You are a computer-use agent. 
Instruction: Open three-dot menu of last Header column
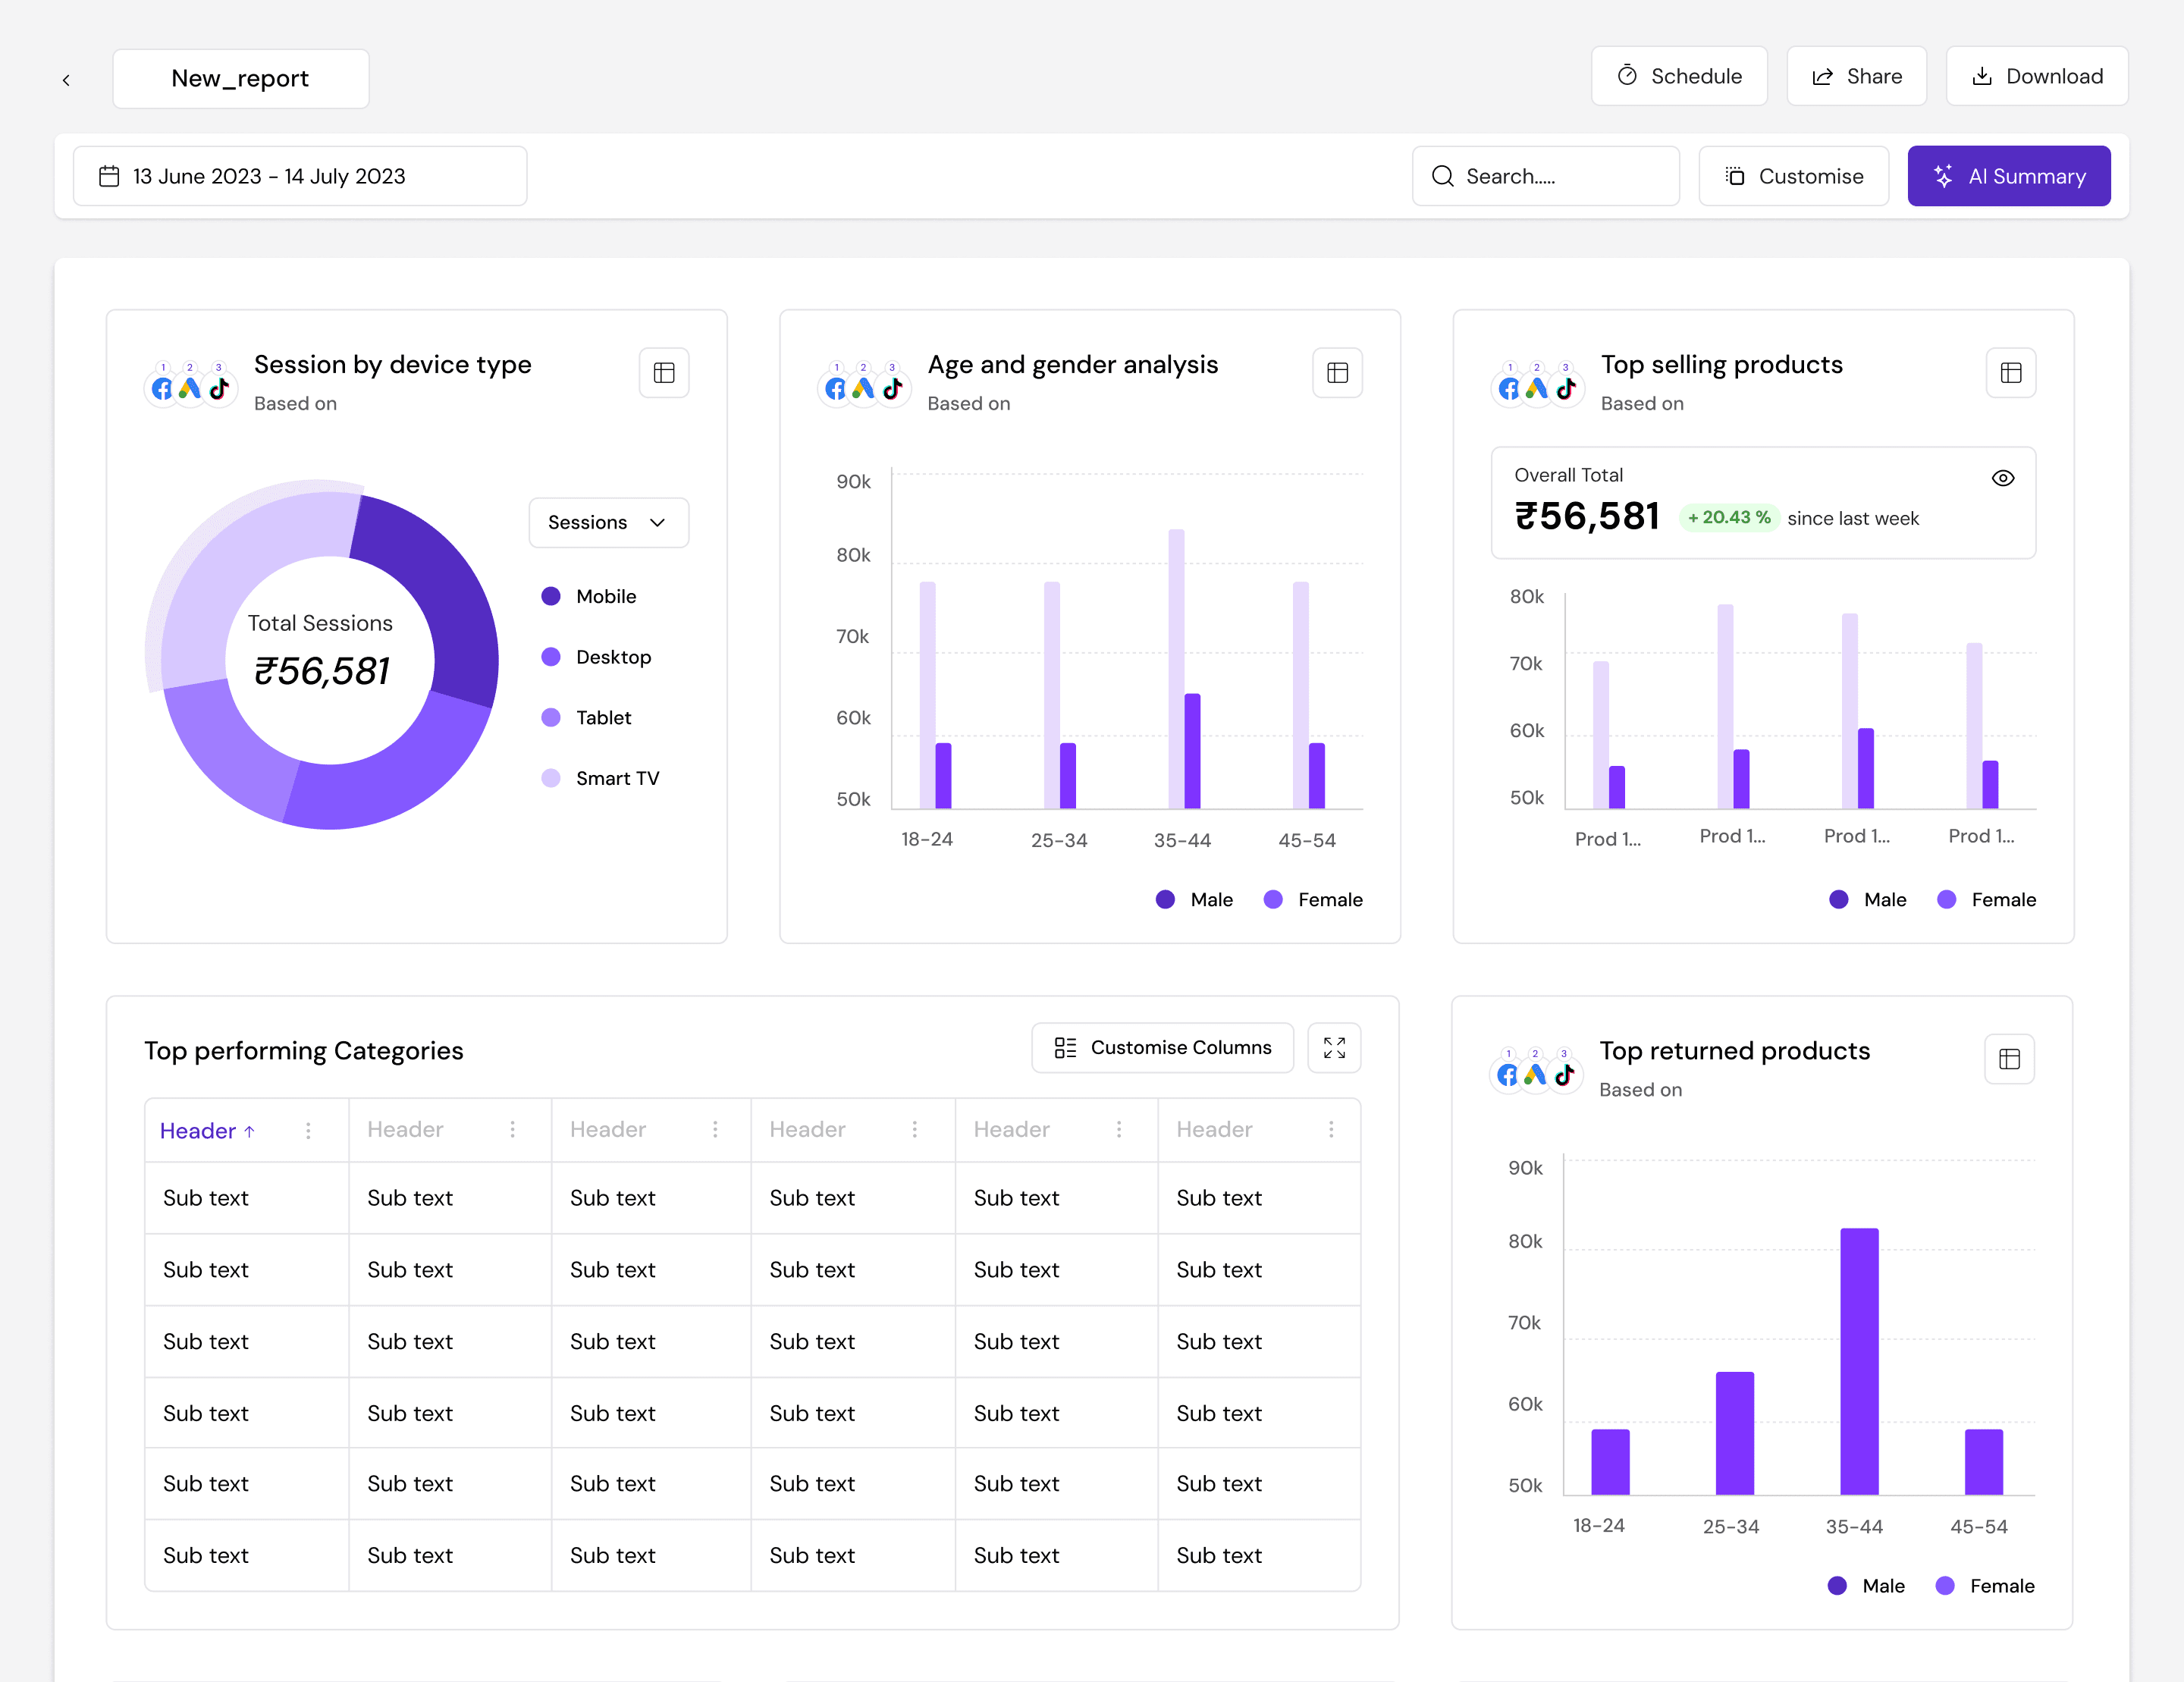coord(1330,1129)
